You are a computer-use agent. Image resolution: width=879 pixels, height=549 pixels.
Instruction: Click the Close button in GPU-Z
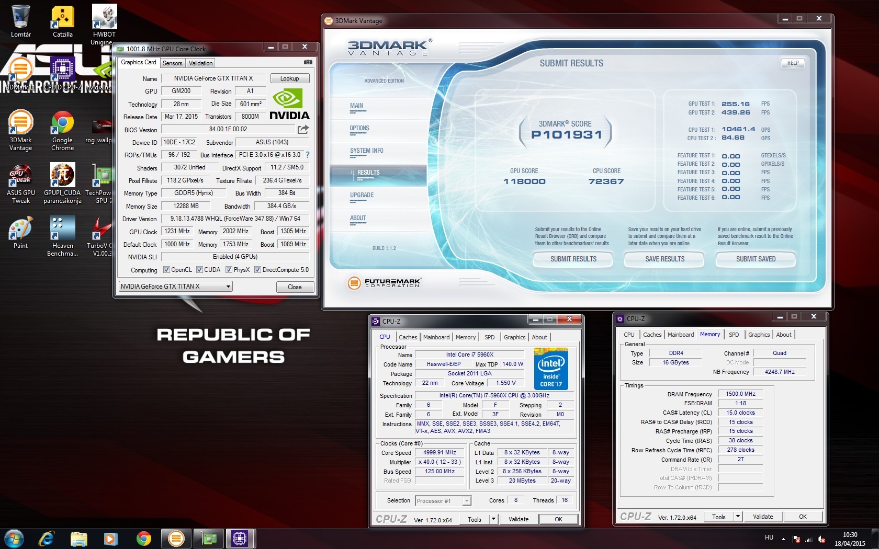(295, 287)
